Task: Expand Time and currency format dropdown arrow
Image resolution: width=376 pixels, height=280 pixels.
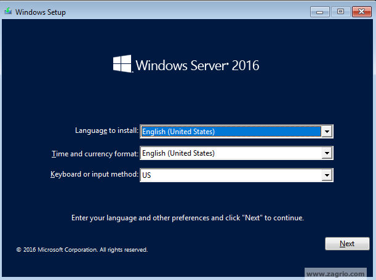Action: (327, 153)
